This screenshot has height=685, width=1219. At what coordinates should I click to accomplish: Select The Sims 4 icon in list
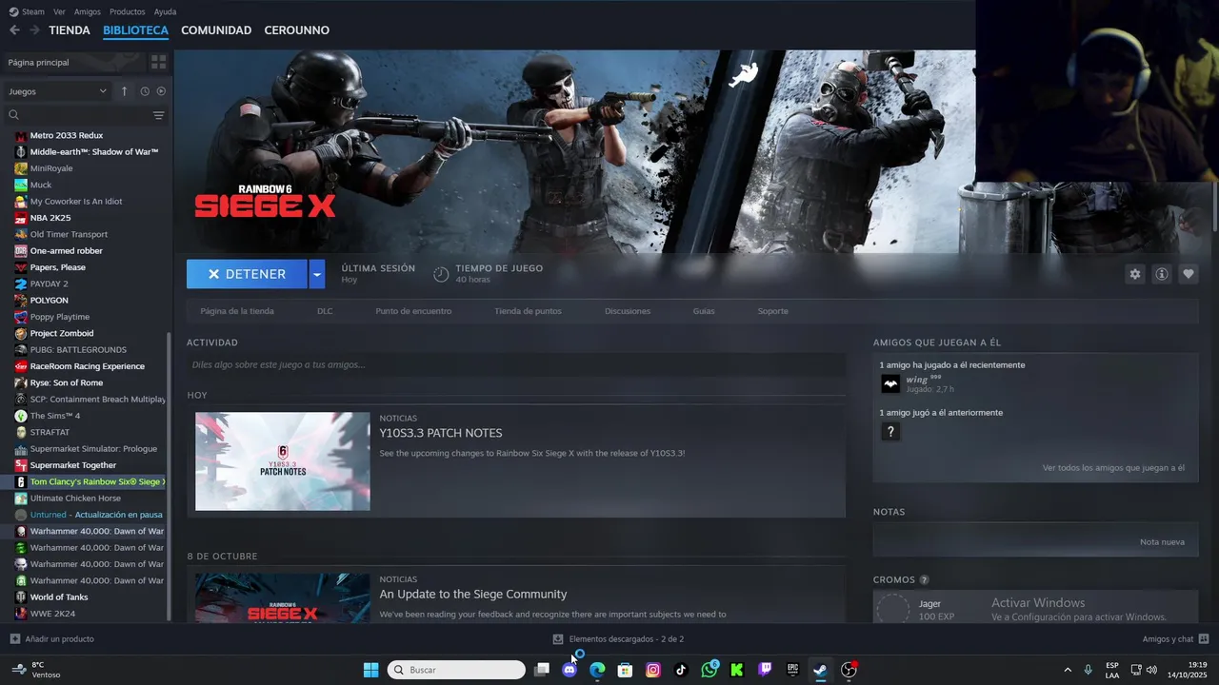(21, 416)
